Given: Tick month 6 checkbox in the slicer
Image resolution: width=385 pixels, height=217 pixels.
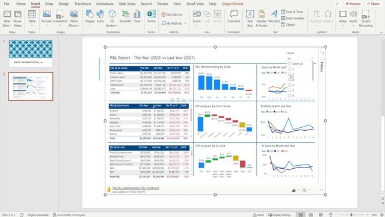Looking at the screenshot, I should click(x=290, y=95).
